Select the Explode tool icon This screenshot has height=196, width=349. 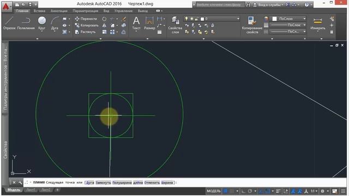click(x=124, y=26)
